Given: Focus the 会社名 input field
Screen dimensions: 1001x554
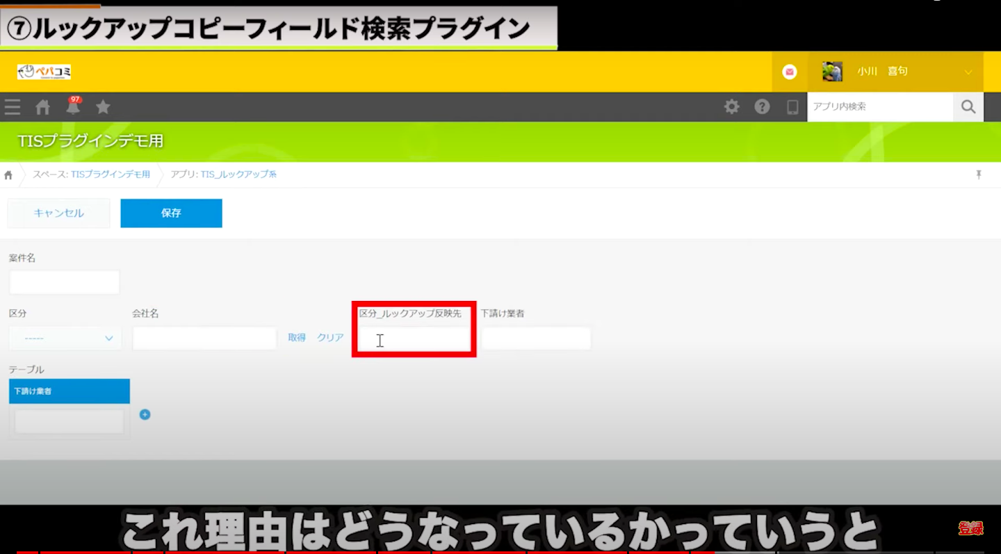Looking at the screenshot, I should pos(204,339).
